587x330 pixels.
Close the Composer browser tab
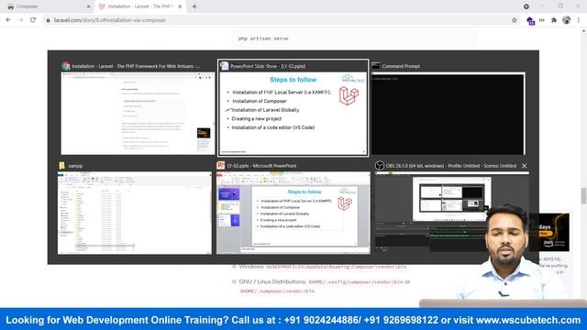click(x=88, y=6)
